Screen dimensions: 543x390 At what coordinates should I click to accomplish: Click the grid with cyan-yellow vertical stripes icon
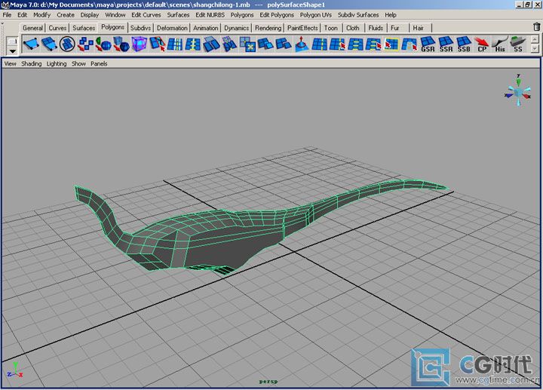pos(175,45)
